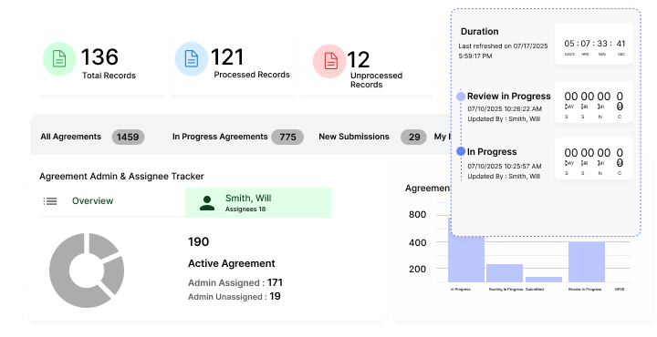Click the '800' chart axis label
This screenshot has width=657, height=337.
pyautogui.click(x=417, y=214)
